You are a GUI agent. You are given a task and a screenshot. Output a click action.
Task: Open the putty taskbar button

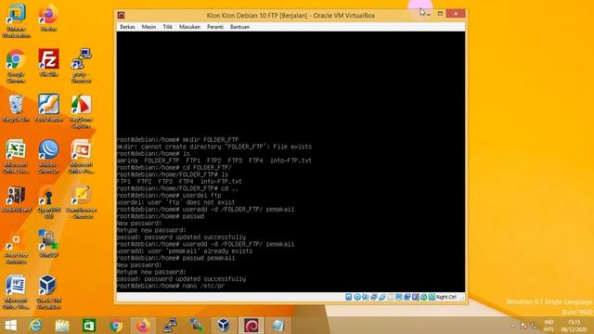(x=170, y=326)
